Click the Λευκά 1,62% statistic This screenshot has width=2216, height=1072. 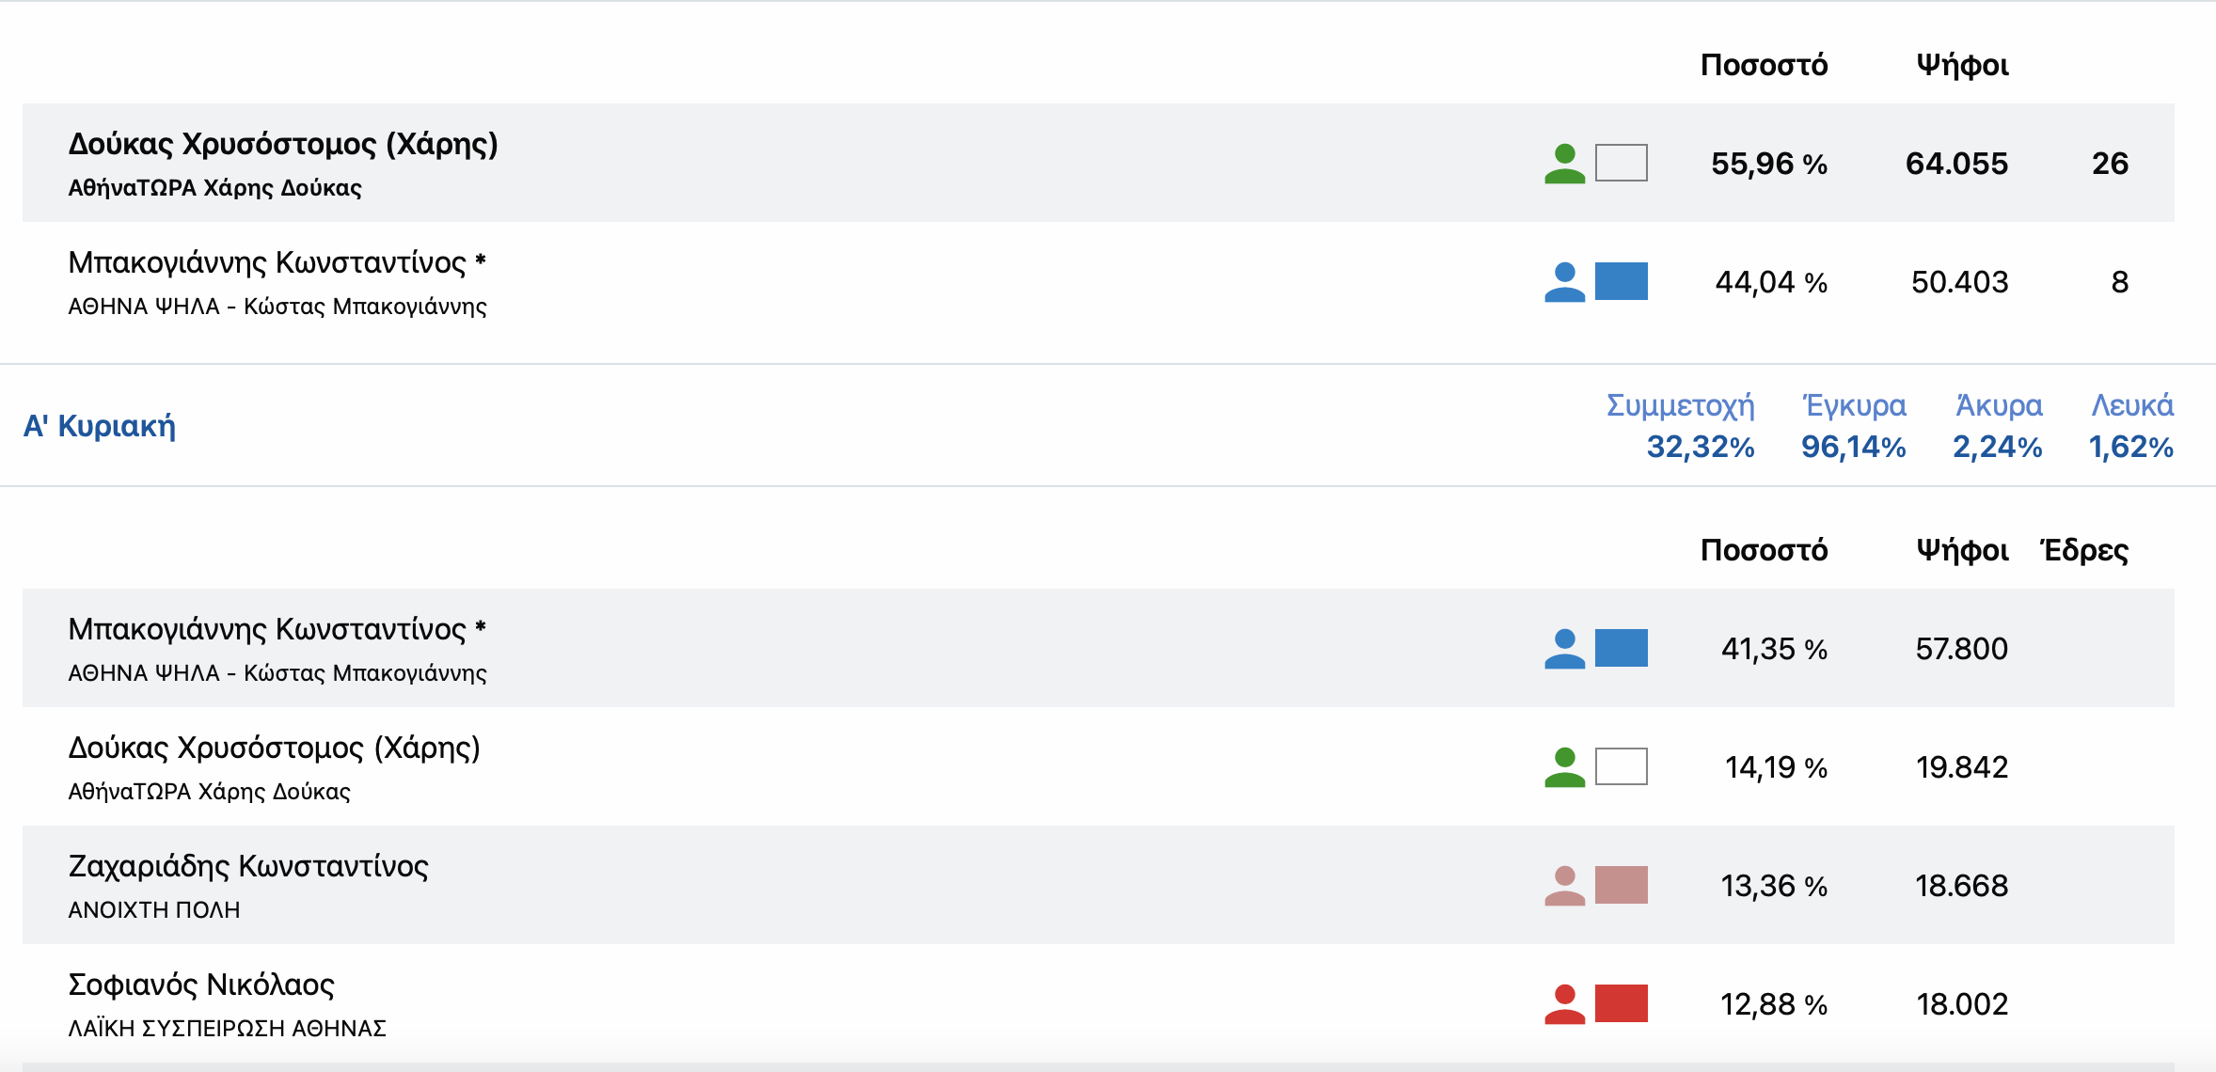2131,426
